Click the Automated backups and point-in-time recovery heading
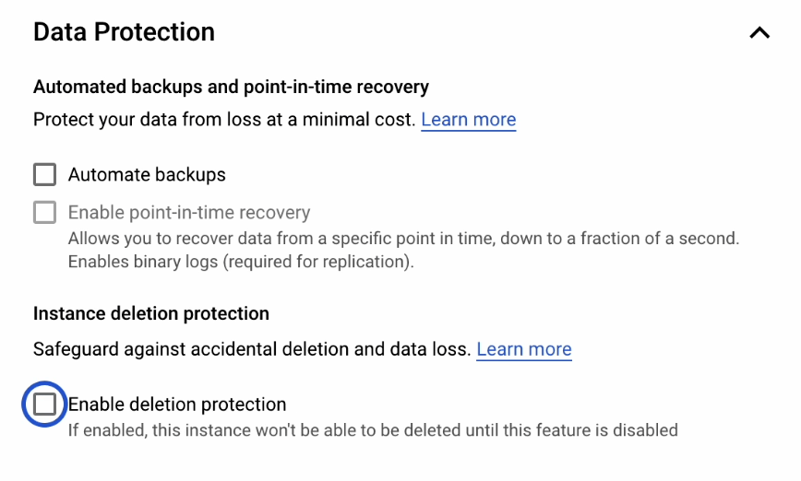 click(231, 88)
